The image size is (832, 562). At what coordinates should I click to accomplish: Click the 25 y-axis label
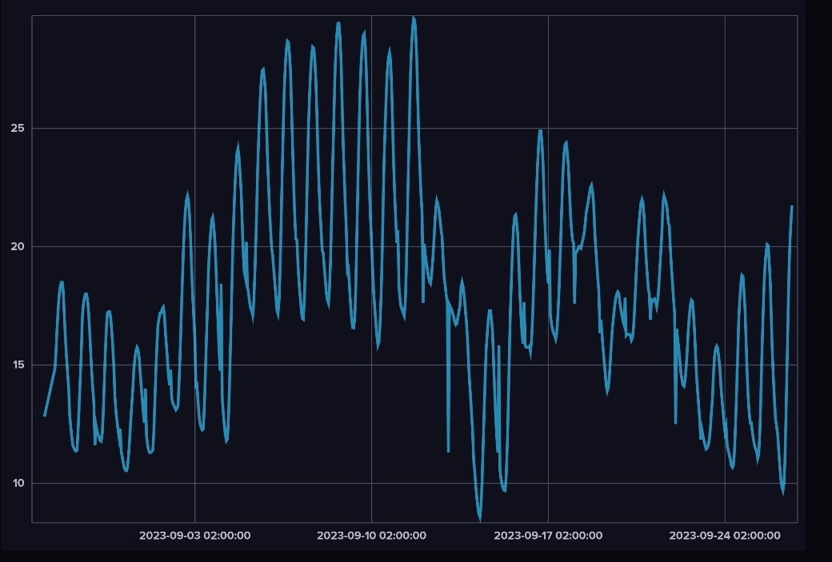click(18, 128)
